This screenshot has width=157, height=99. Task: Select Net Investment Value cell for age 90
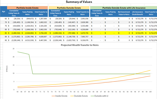[124, 37]
